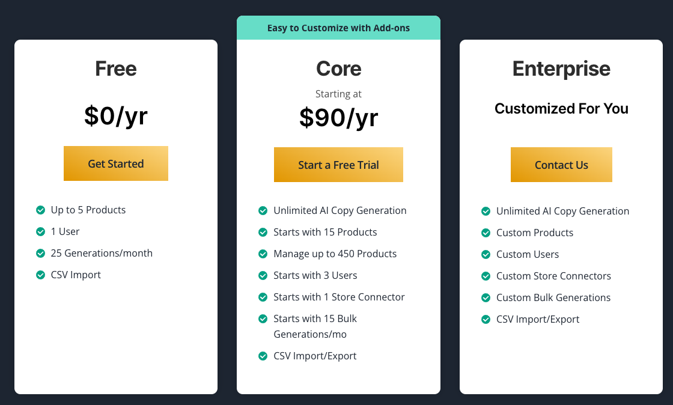The image size is (673, 405).
Task: Click the Easy to Customize with Add-ons banner
Action: pyautogui.click(x=338, y=28)
